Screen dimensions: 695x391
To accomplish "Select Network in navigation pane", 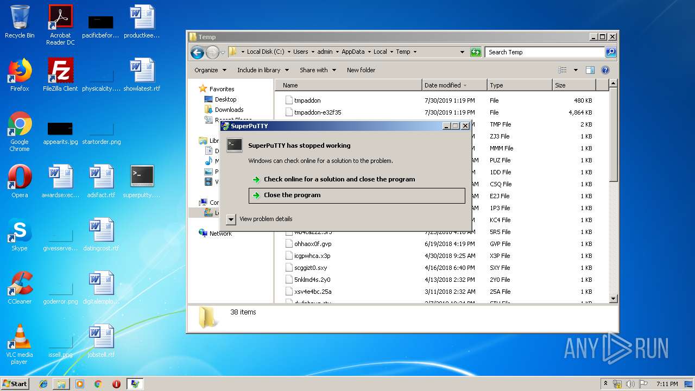I will pyautogui.click(x=220, y=234).
